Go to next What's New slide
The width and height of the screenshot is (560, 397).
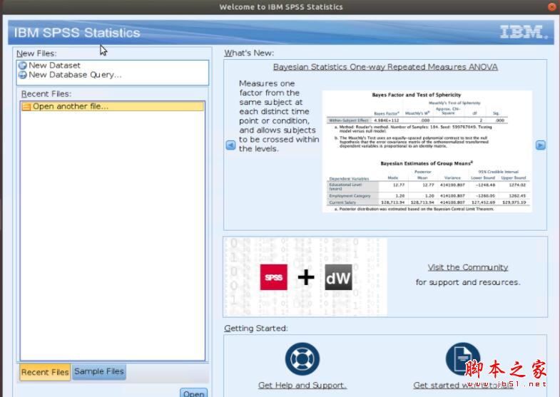pos(540,145)
